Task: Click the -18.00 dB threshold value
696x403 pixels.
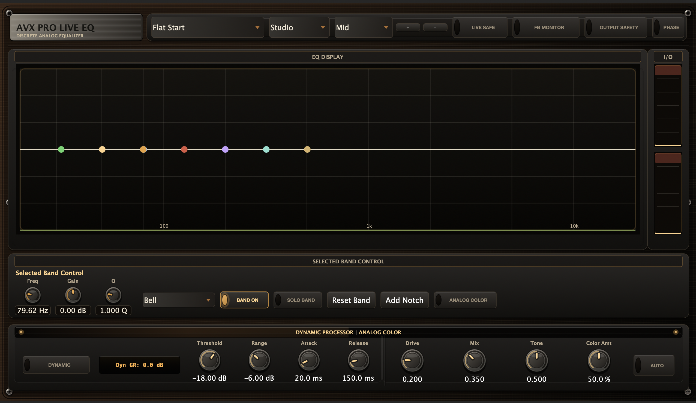Action: [210, 378]
